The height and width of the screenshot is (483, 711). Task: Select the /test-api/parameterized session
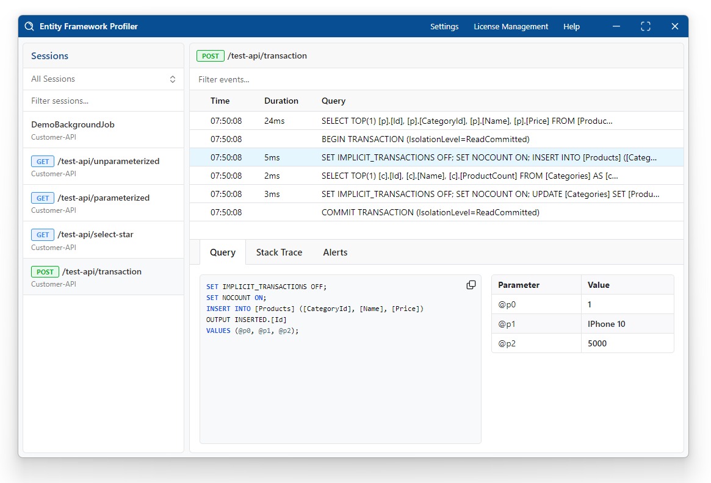(x=103, y=203)
